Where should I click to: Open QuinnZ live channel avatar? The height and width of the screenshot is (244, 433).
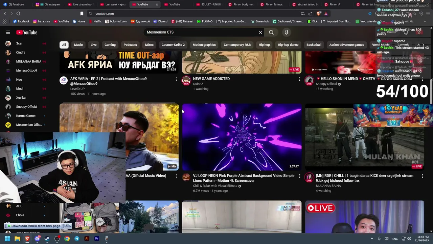[x=186, y=81]
